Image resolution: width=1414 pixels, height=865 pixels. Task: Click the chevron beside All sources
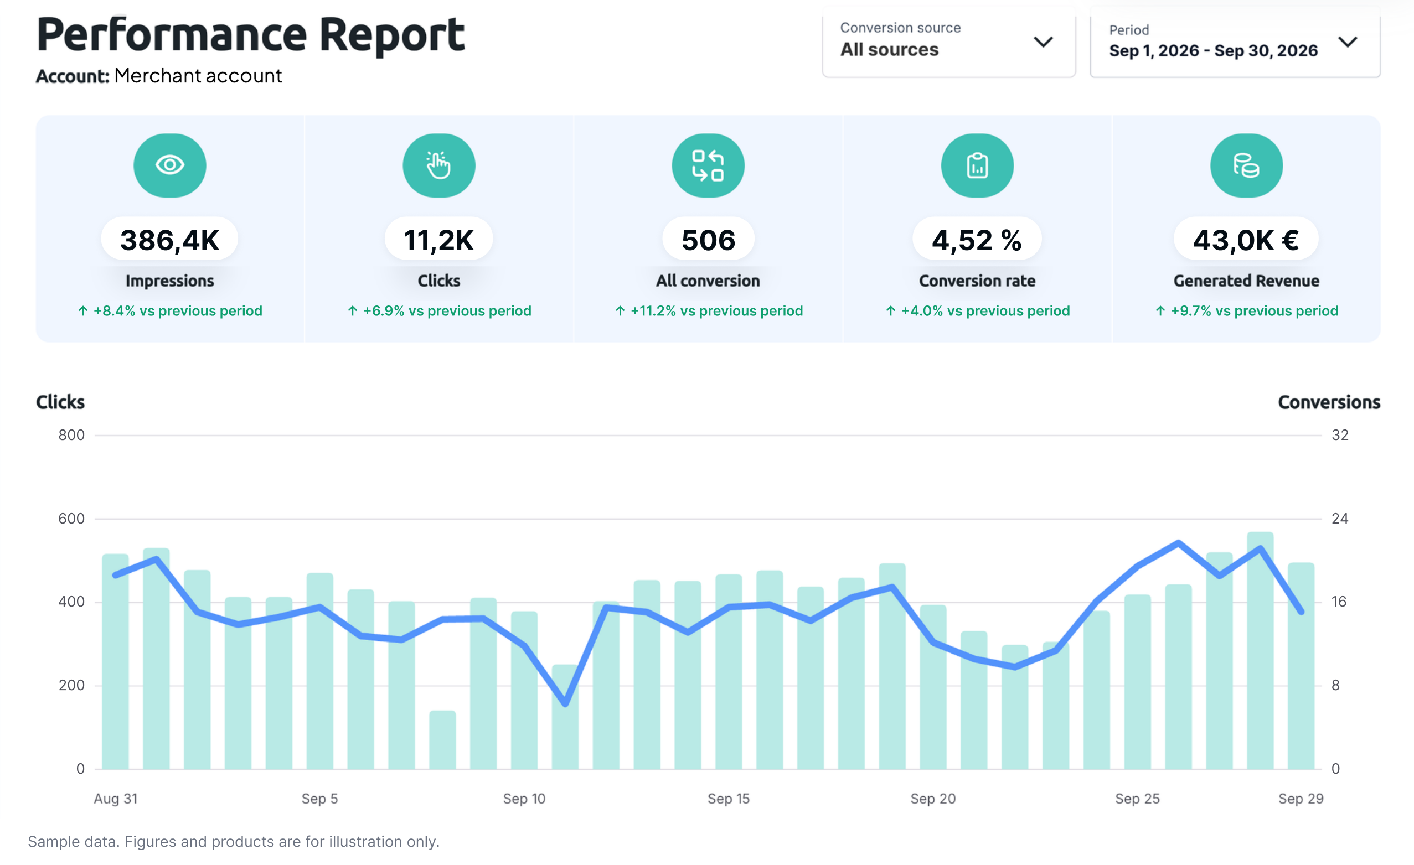[1043, 42]
